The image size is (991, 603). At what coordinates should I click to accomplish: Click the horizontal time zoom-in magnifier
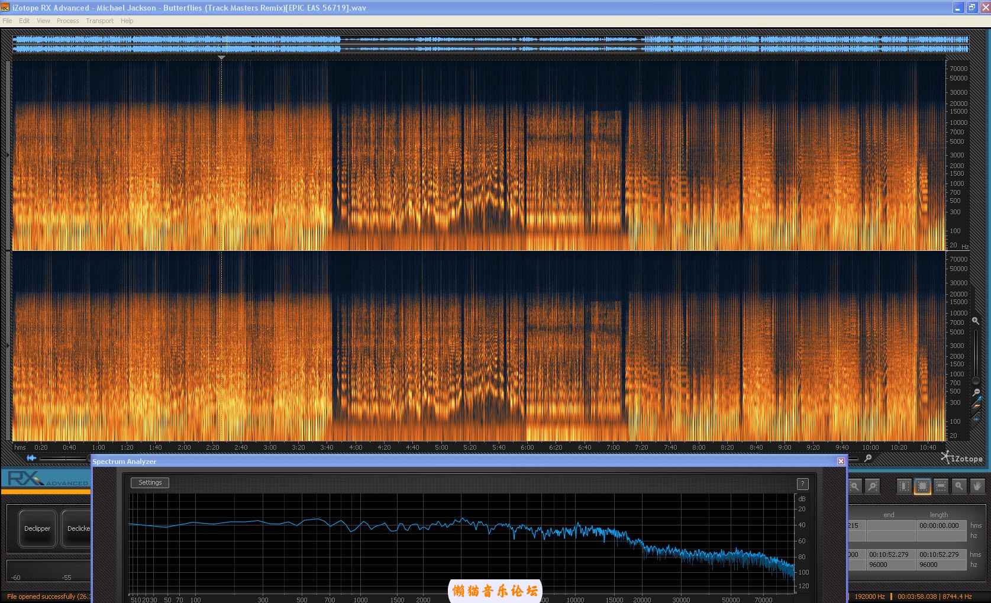868,458
